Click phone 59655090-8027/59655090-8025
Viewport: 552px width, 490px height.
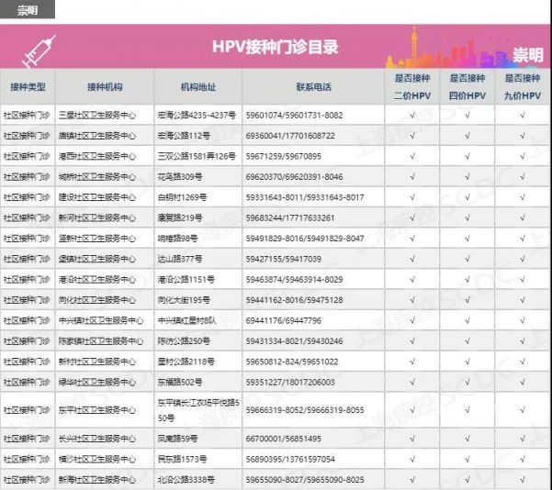pos(305,480)
